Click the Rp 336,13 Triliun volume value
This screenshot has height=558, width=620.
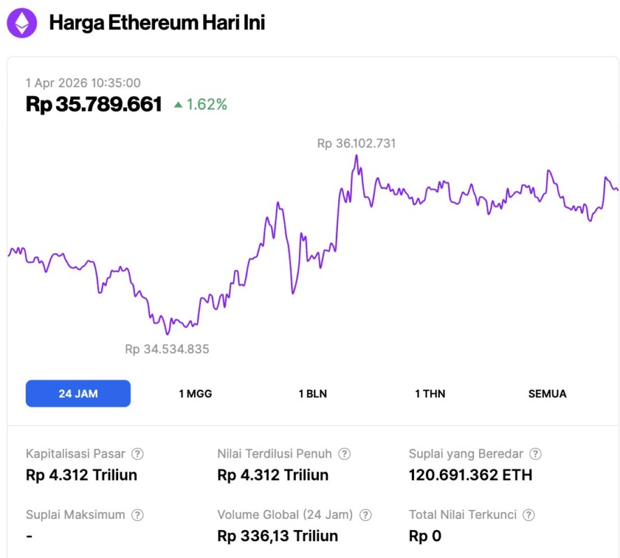coord(278,536)
